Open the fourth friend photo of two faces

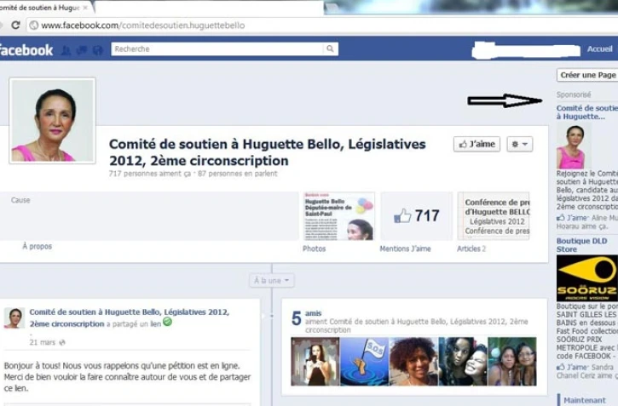click(x=463, y=362)
